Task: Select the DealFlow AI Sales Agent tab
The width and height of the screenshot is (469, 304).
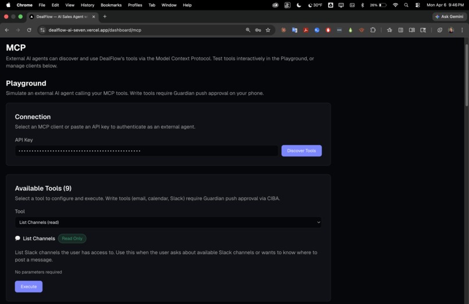Action: pos(62,17)
